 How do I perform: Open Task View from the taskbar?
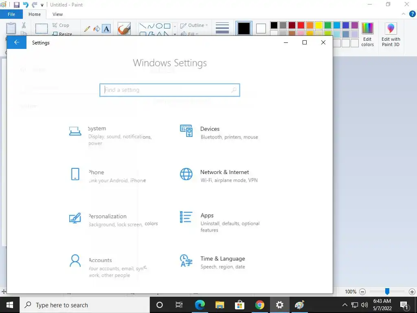(179, 305)
